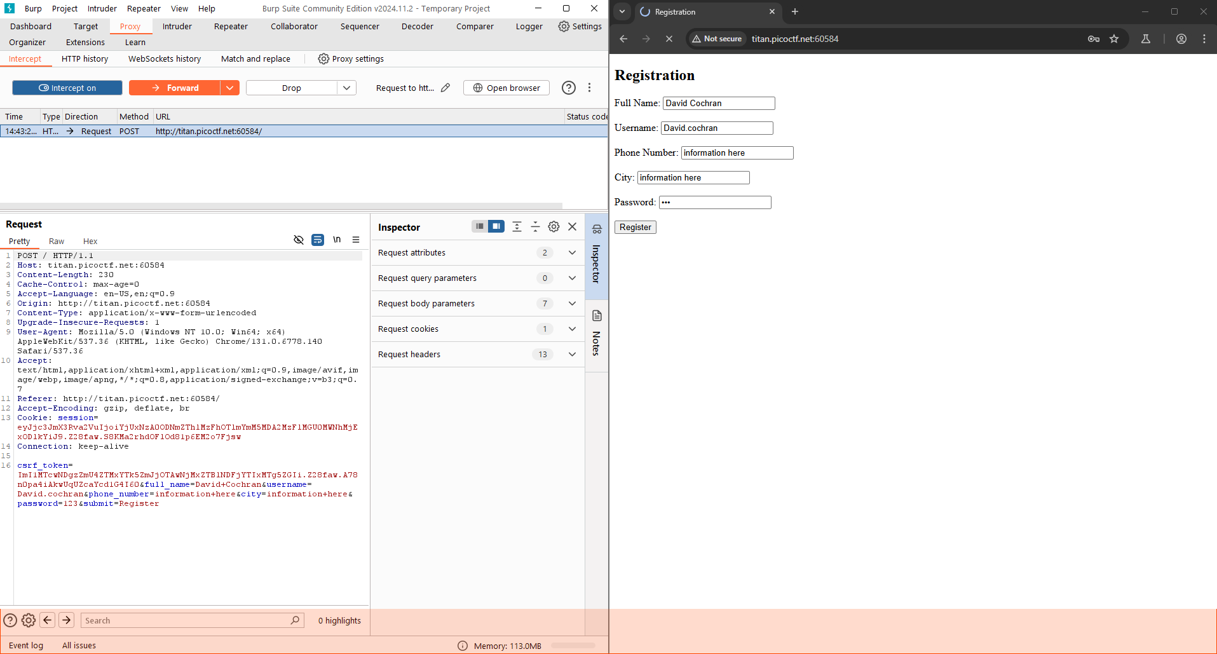Open search settings gear at bottom
1217x654 pixels.
coord(29,620)
